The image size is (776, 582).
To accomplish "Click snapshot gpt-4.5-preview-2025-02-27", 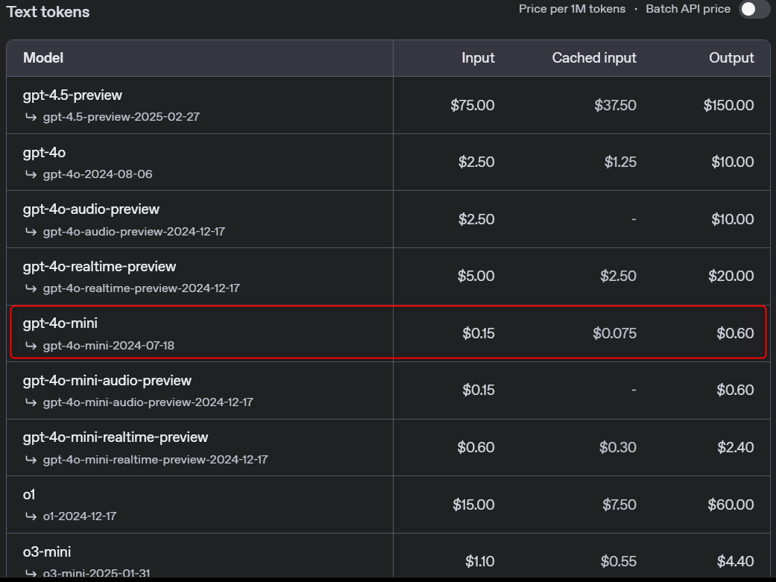I will 122,117.
